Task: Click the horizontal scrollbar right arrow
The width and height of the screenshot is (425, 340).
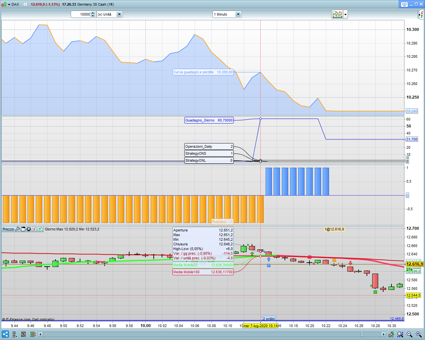Action: point(383,334)
